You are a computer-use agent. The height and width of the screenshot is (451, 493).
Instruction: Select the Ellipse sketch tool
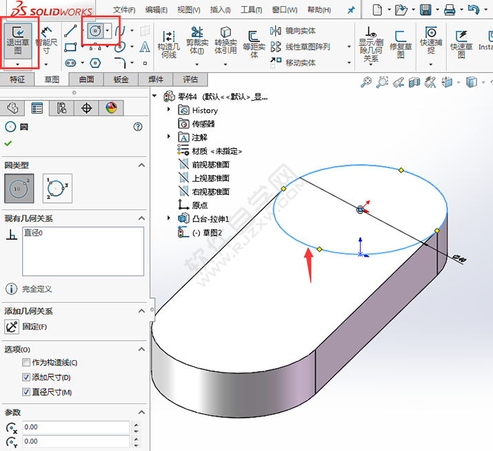tap(120, 47)
